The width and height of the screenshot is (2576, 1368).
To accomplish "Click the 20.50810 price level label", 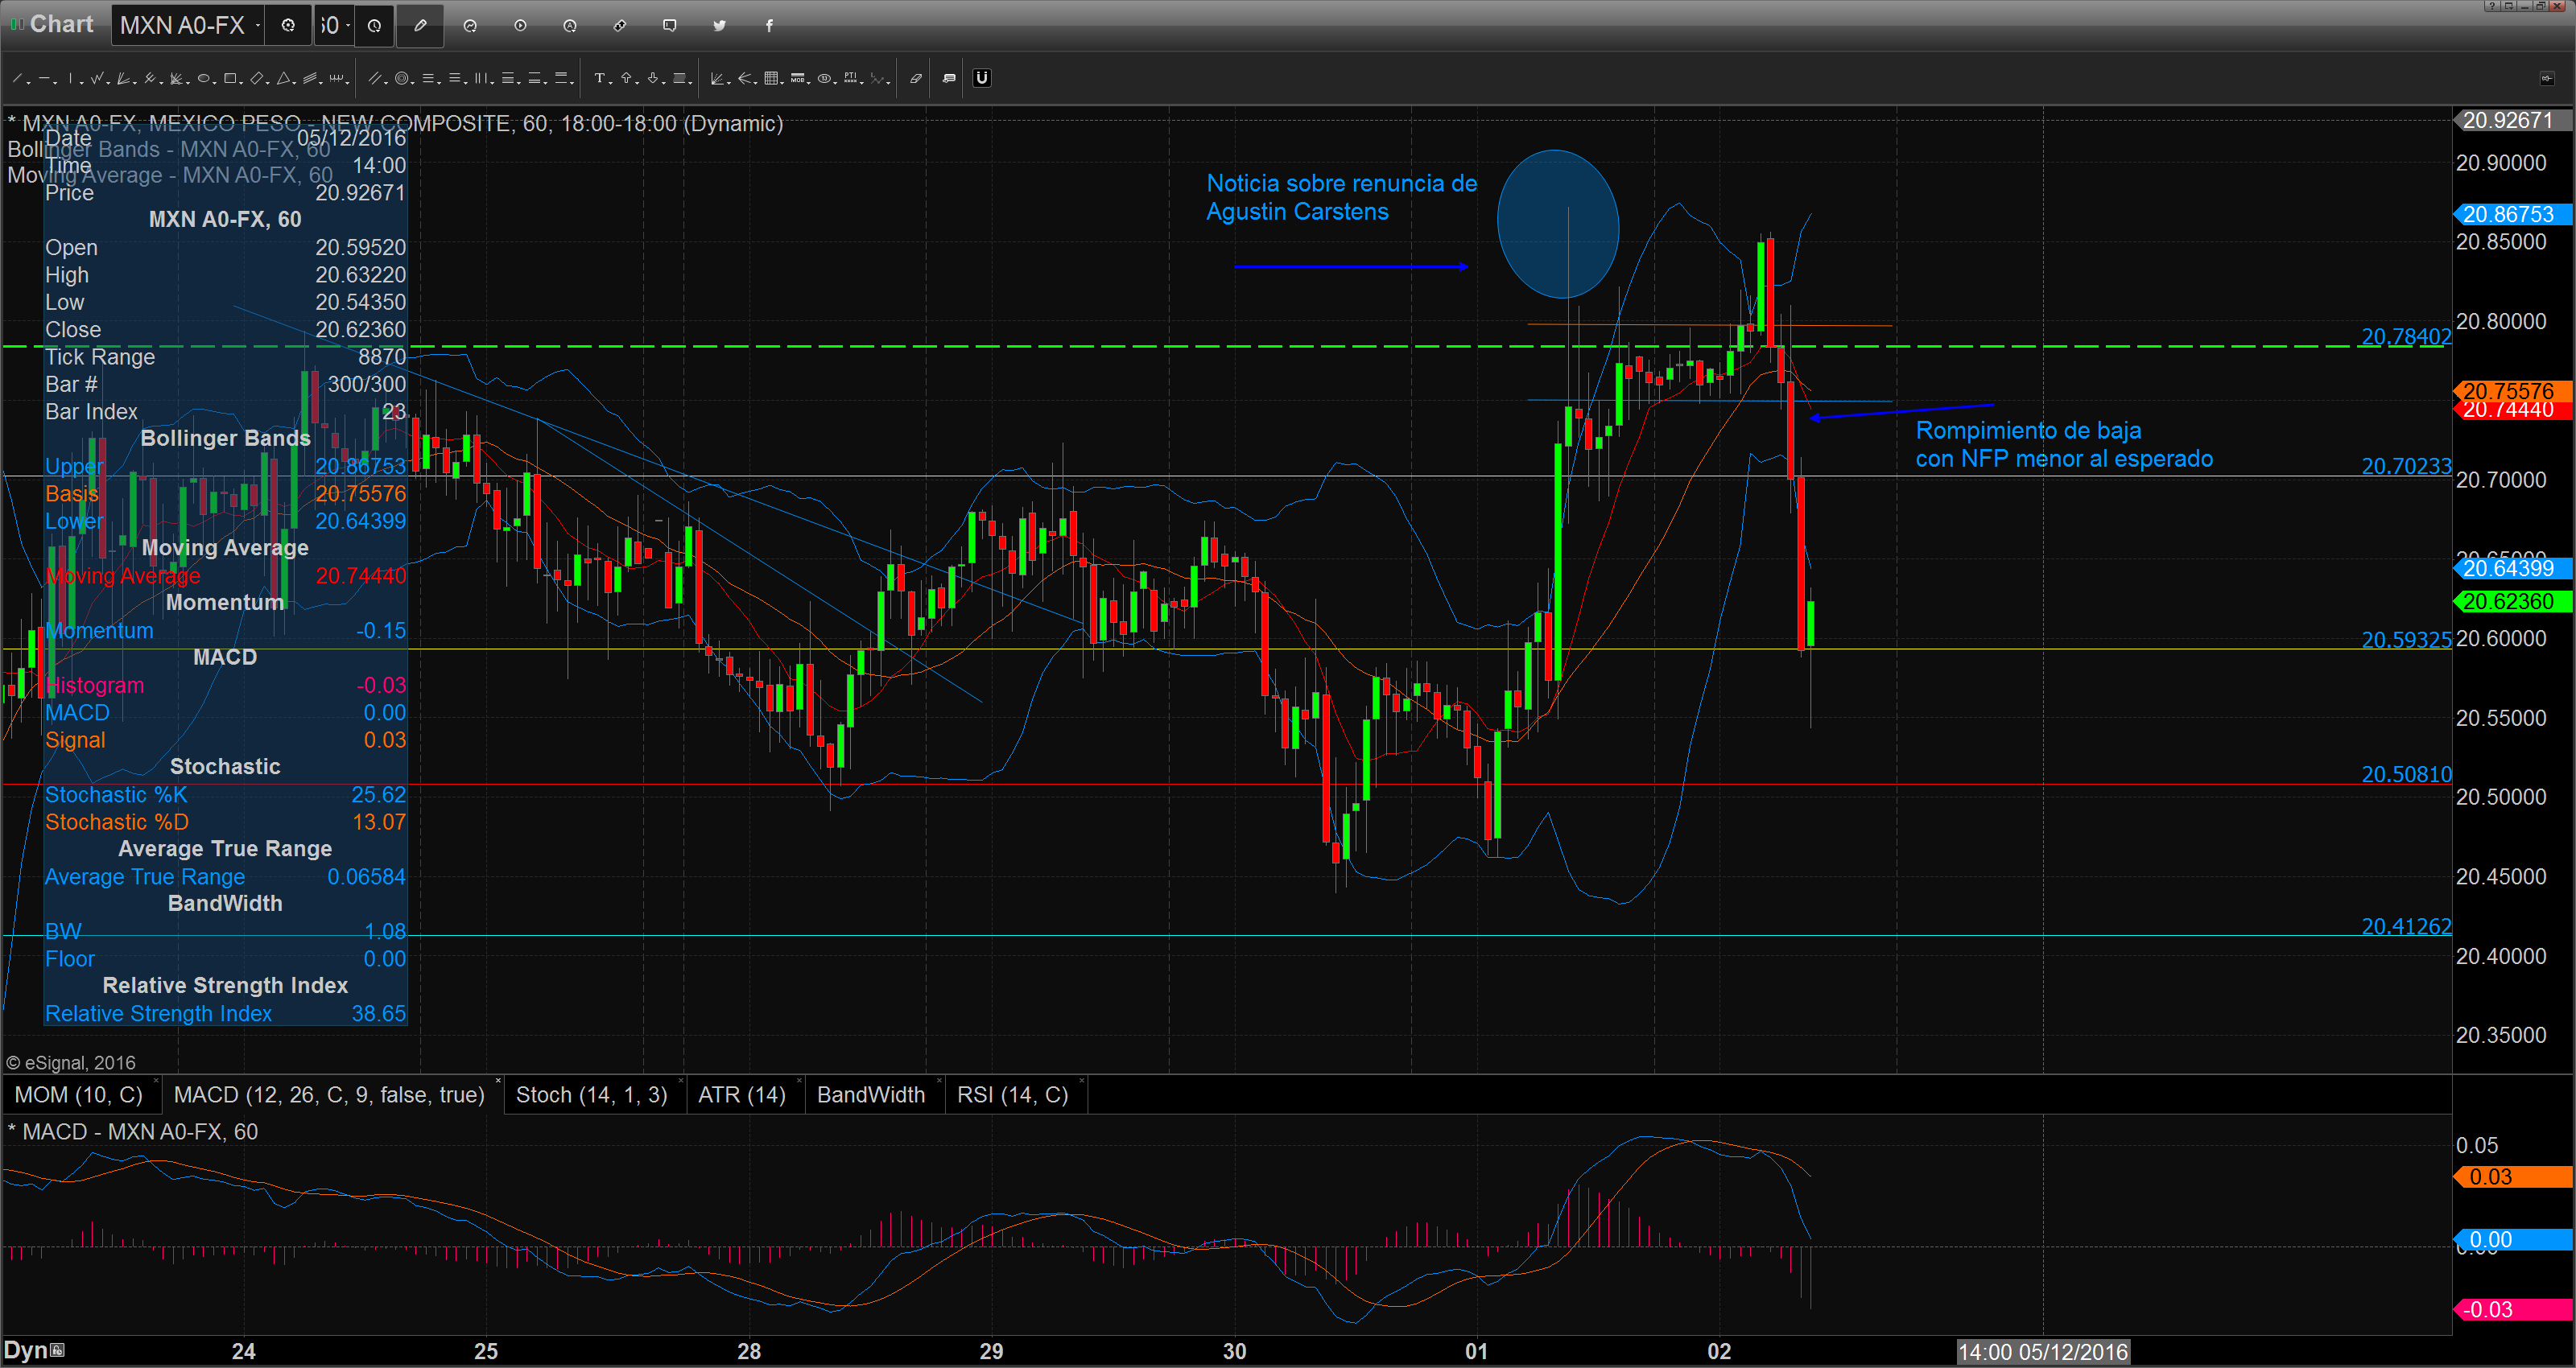I will coord(2406,774).
